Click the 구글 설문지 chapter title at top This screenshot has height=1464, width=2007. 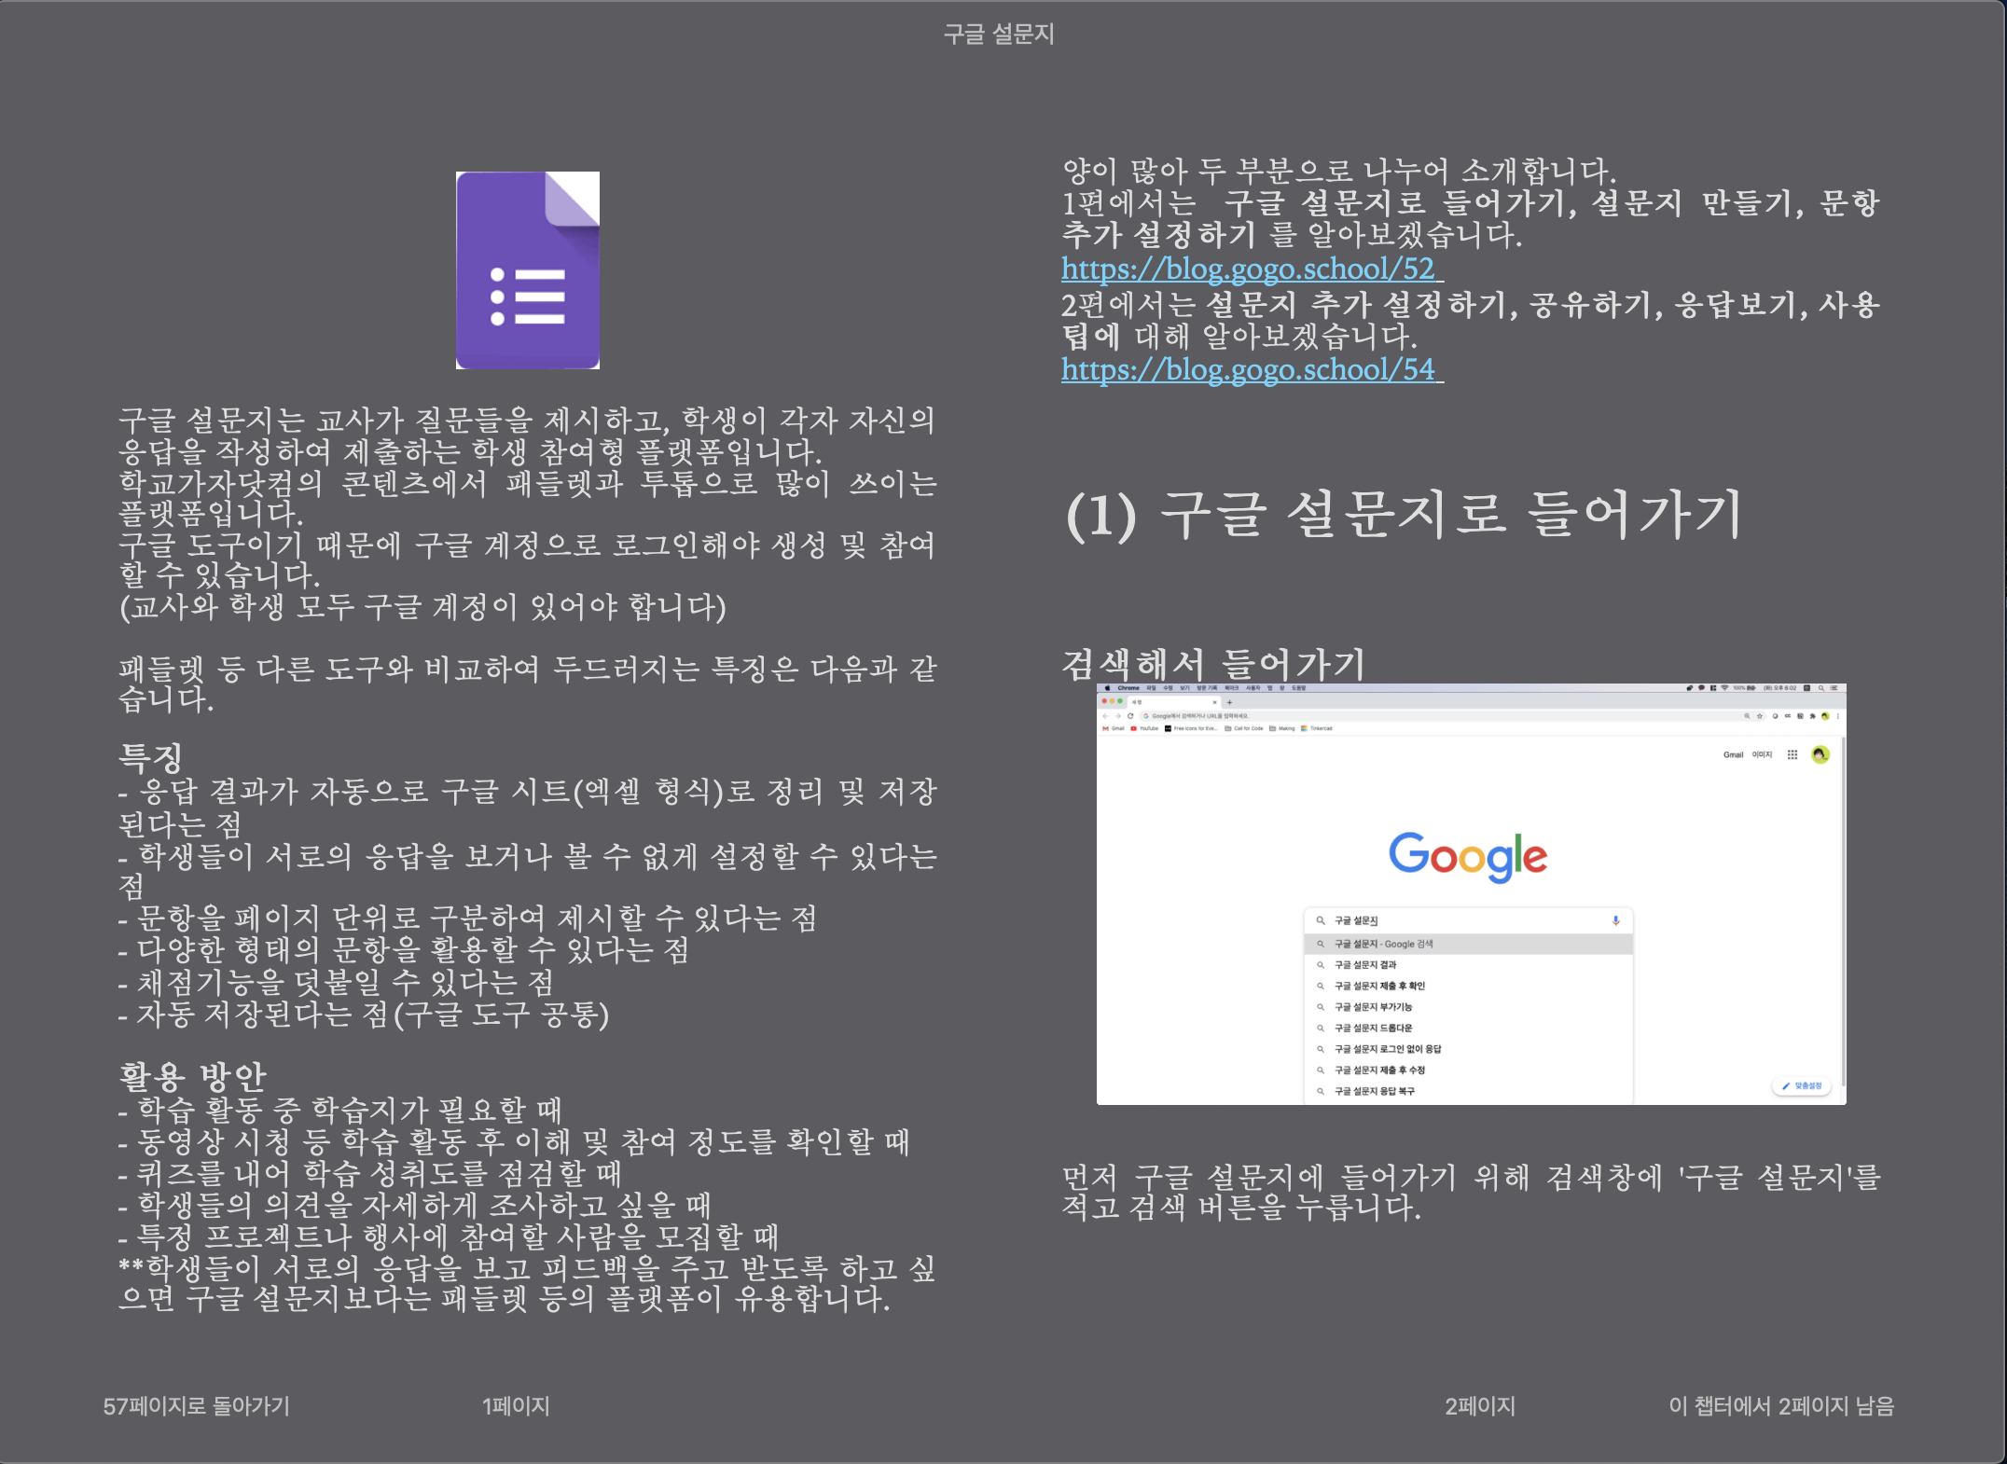tap(998, 35)
